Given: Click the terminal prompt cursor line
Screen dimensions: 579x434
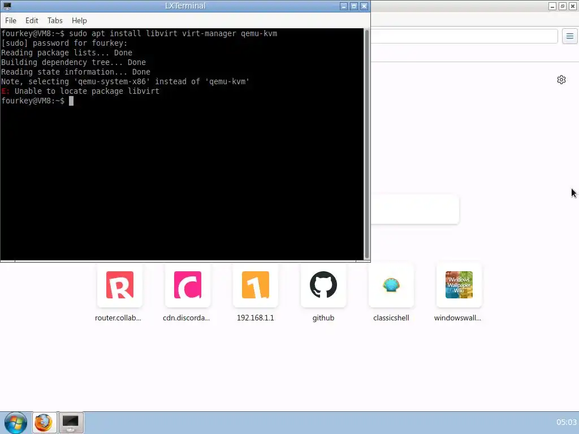Looking at the screenshot, I should tap(37, 101).
